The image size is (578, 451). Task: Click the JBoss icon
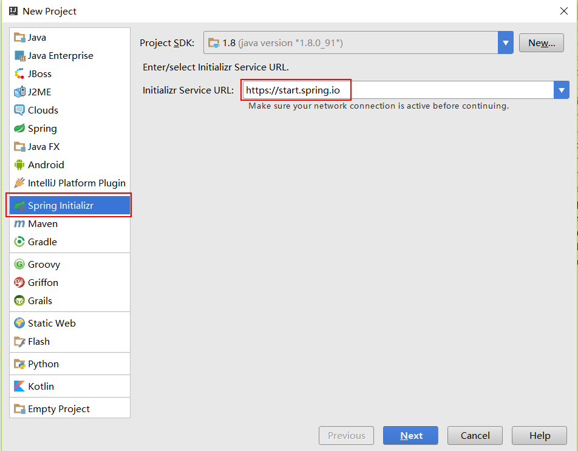(x=19, y=74)
